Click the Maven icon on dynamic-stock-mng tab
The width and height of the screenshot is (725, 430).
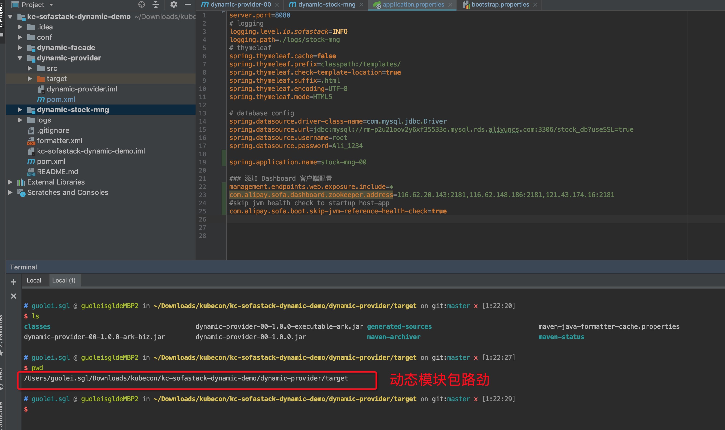pos(293,4)
